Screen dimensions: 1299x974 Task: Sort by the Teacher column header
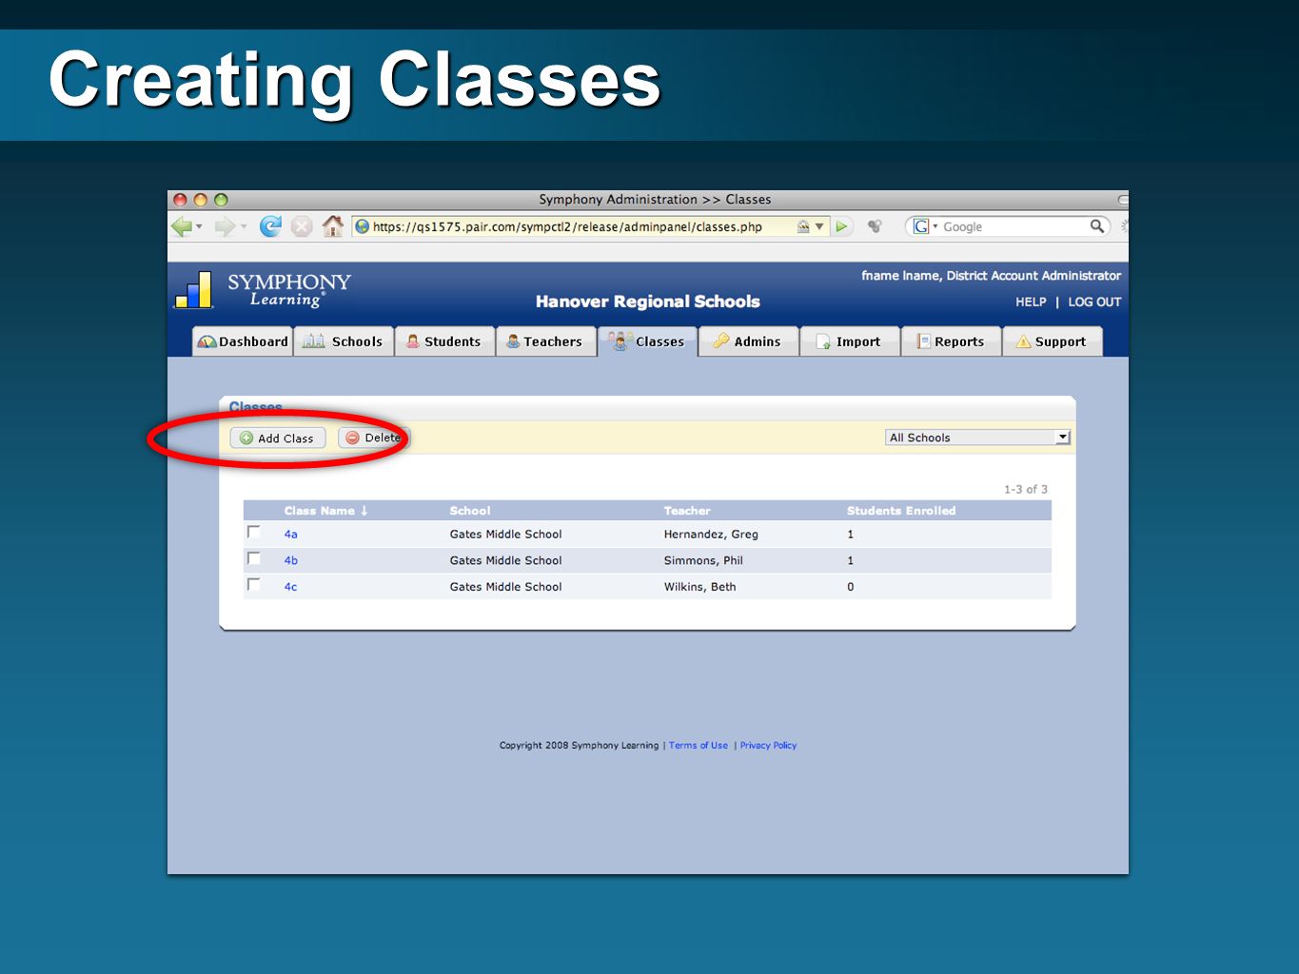point(687,511)
